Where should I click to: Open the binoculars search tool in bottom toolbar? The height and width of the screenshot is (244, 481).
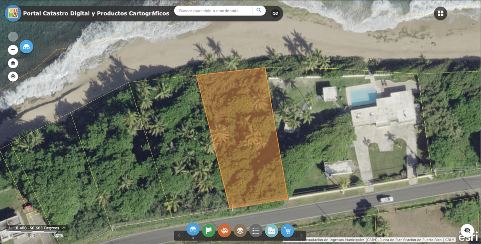coord(193,230)
